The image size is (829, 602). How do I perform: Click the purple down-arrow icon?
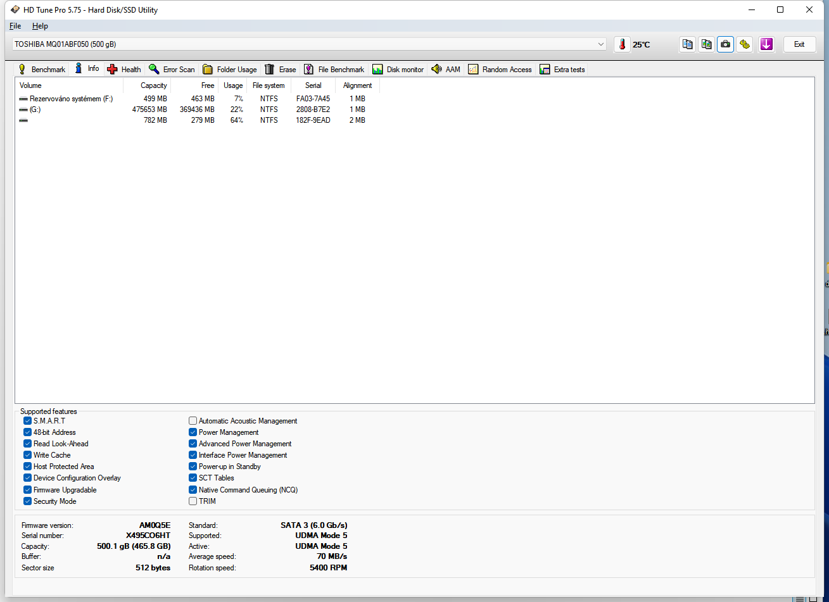coord(766,44)
